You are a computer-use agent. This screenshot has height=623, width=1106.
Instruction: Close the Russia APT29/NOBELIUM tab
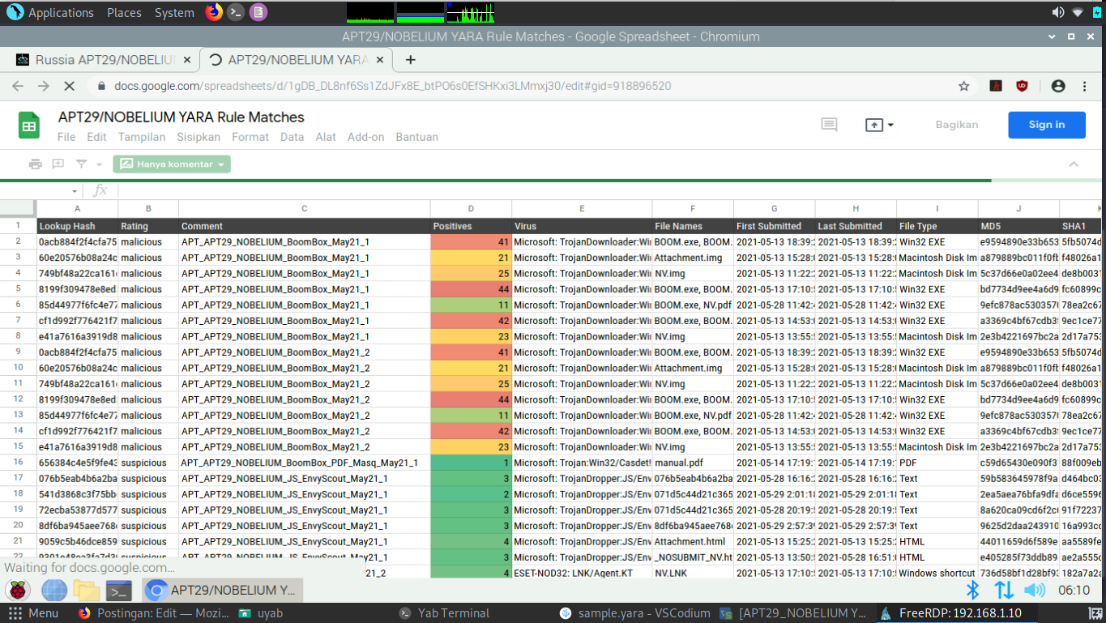pos(187,60)
